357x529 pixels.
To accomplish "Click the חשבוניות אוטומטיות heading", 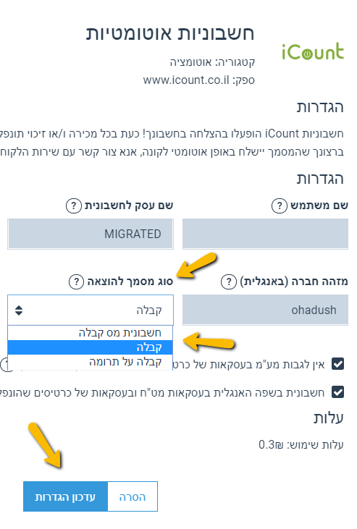I will (170, 33).
